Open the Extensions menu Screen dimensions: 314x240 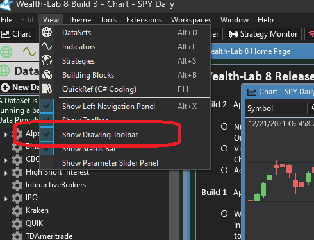tap(144, 20)
